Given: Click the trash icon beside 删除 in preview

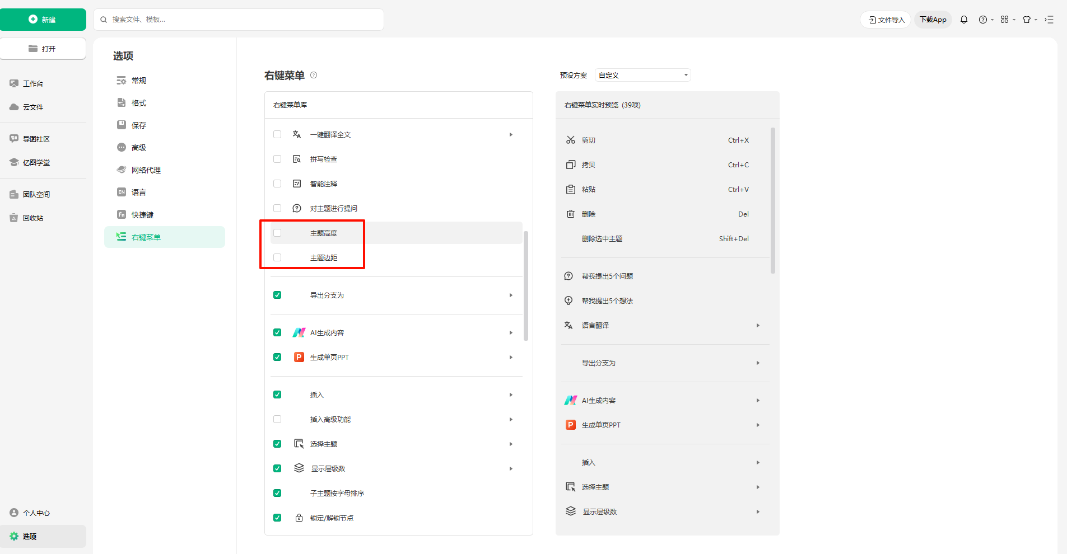Looking at the screenshot, I should click(x=571, y=214).
